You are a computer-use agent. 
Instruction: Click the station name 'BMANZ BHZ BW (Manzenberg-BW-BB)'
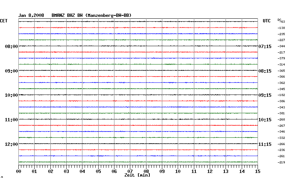click(x=92, y=15)
